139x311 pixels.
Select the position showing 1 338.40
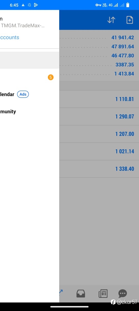click(x=99, y=169)
